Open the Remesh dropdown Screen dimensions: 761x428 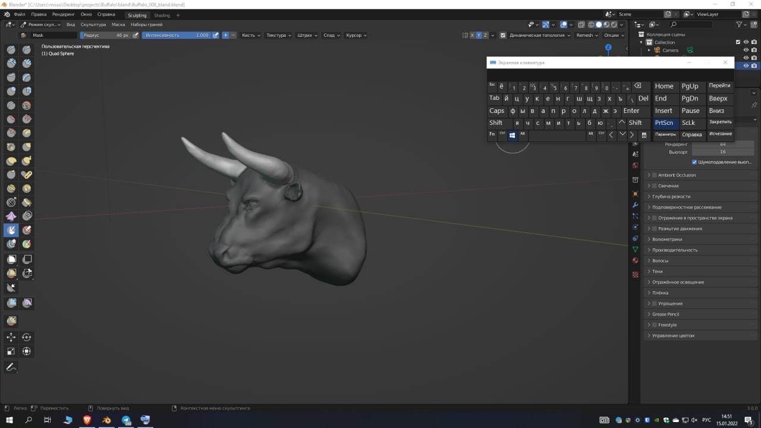tap(587, 35)
